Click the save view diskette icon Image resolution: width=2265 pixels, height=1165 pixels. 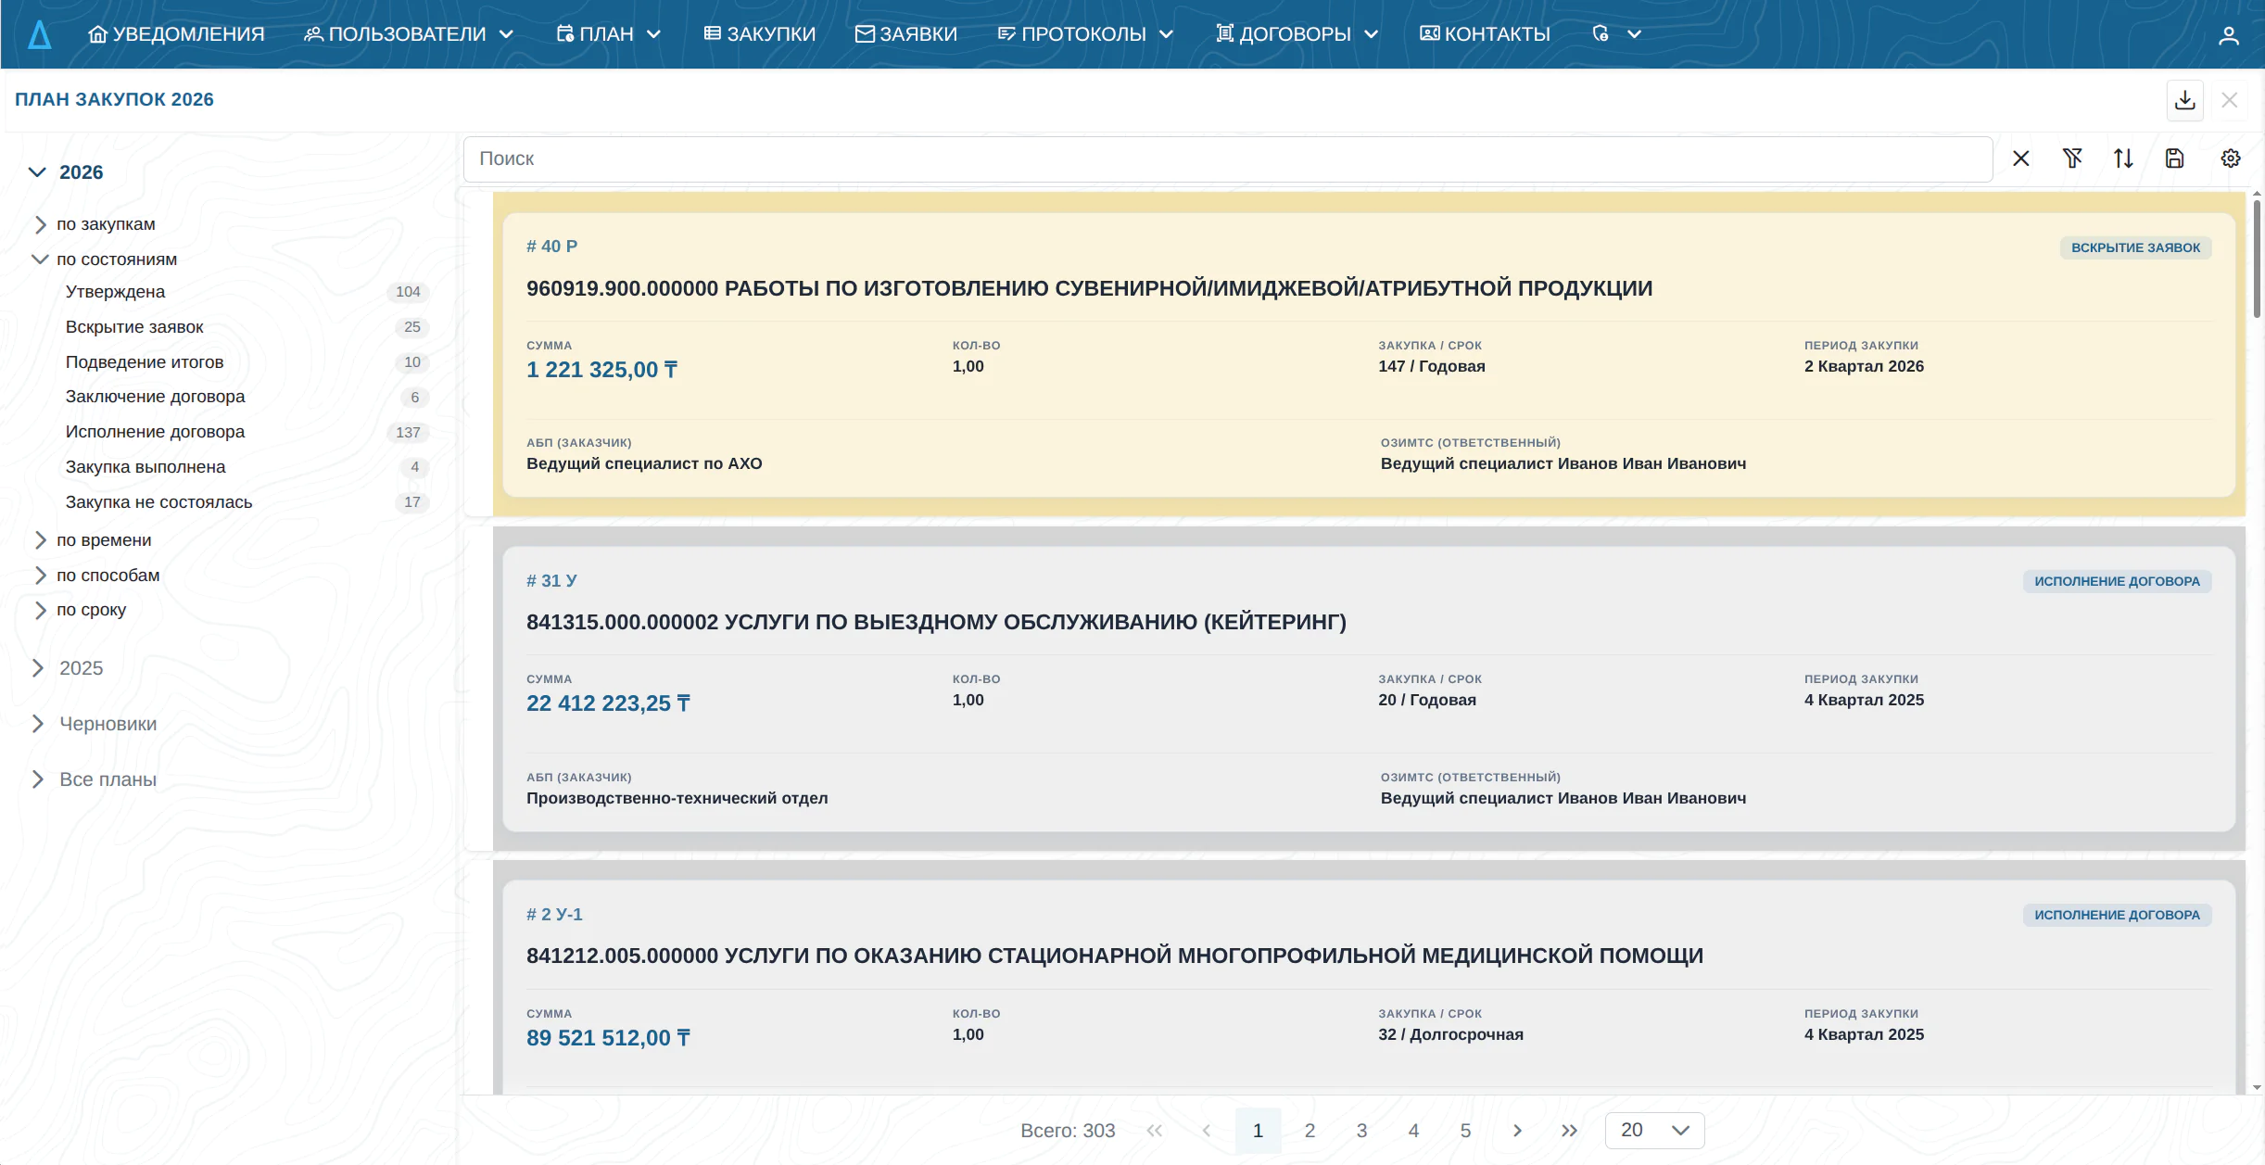(x=2175, y=158)
